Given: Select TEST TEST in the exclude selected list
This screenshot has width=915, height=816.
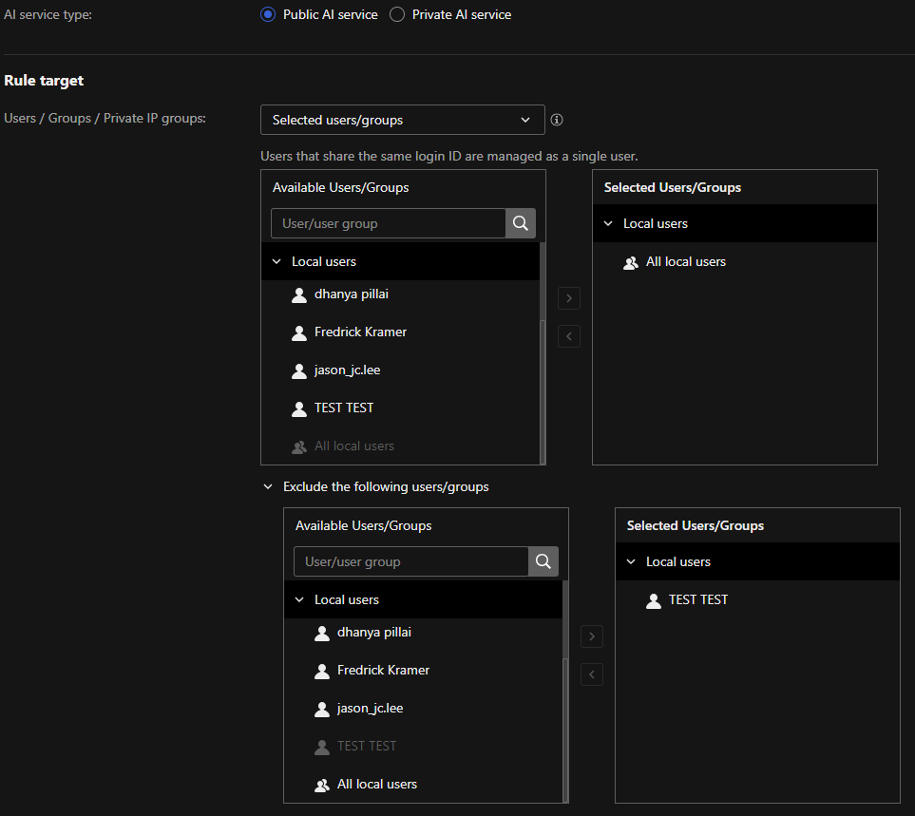Looking at the screenshot, I should point(697,599).
